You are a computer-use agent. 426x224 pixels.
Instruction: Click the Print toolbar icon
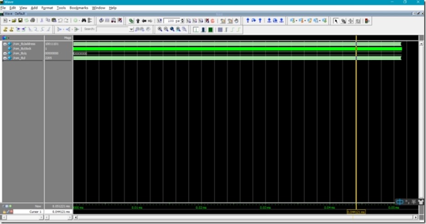(32, 20)
